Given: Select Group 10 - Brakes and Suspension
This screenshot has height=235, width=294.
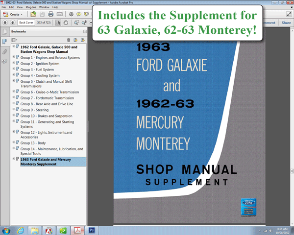Looking at the screenshot, I should pyautogui.click(x=47, y=116).
